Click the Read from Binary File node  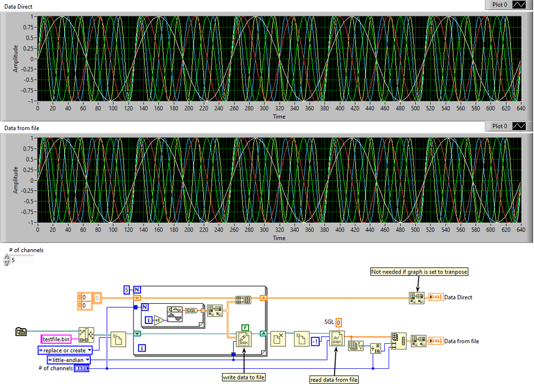coord(337,338)
